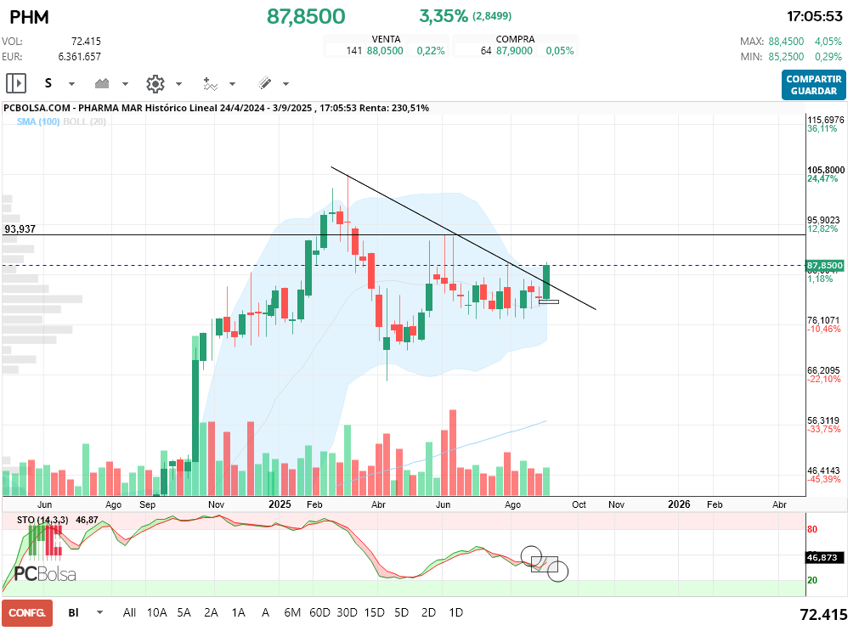The width and height of the screenshot is (859, 631).
Task: Select the 5A time range
Action: pos(184,613)
